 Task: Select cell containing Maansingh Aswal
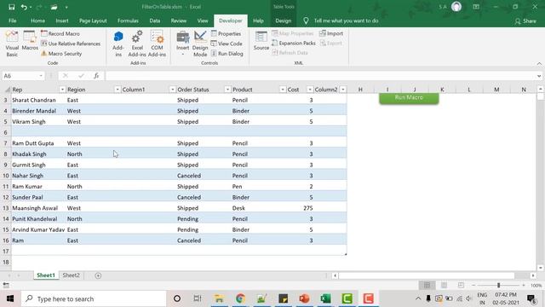click(x=38, y=208)
